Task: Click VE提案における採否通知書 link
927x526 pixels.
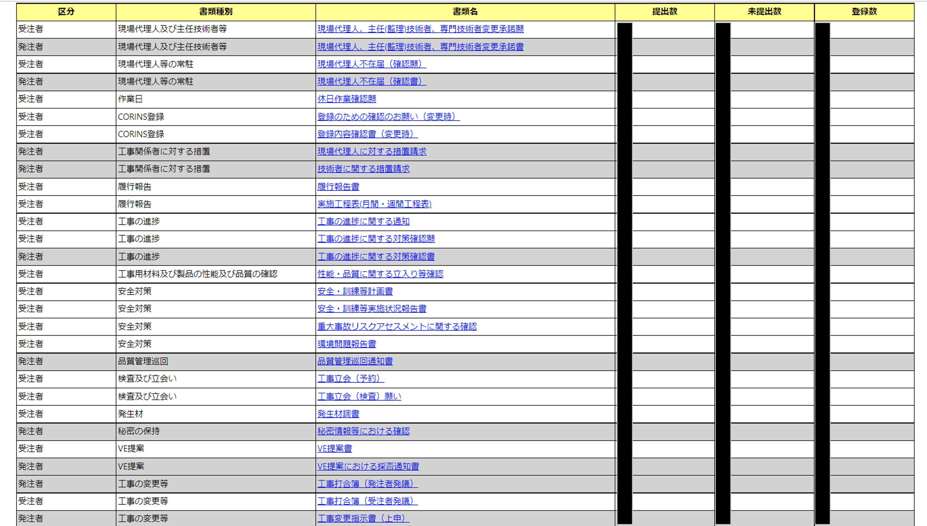Action: [368, 466]
